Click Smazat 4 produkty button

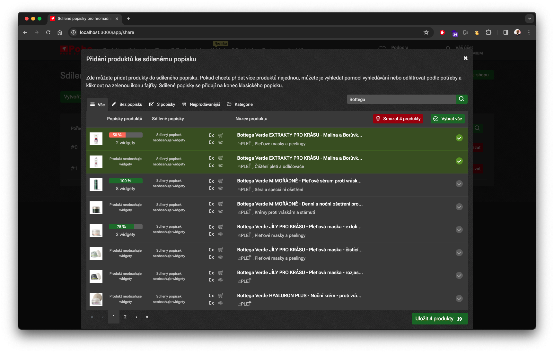(x=398, y=119)
